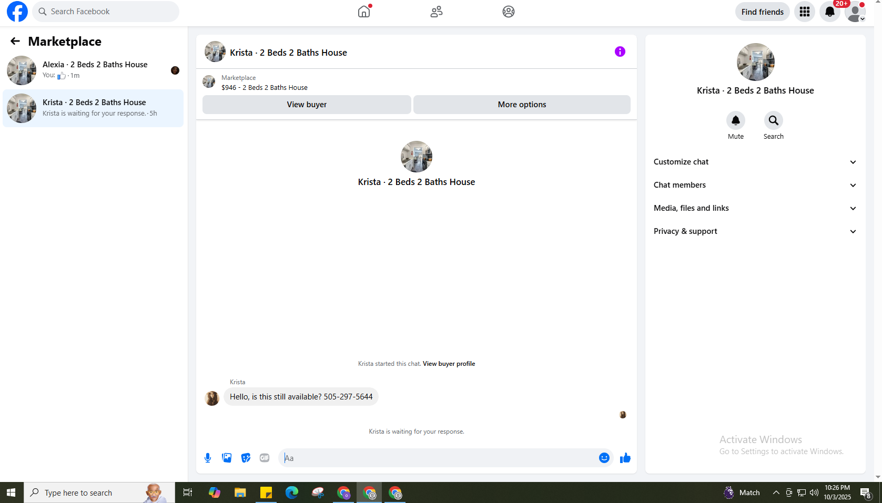Open Microsoft Edge from the taskbar
882x503 pixels.
click(x=292, y=492)
